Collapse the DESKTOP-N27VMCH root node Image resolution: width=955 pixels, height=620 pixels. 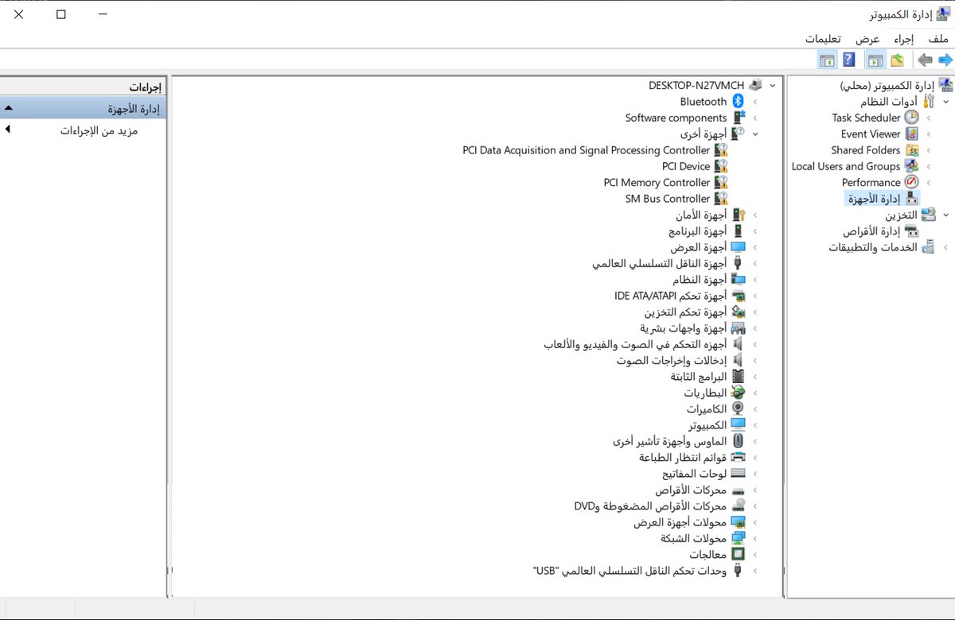[x=772, y=85]
